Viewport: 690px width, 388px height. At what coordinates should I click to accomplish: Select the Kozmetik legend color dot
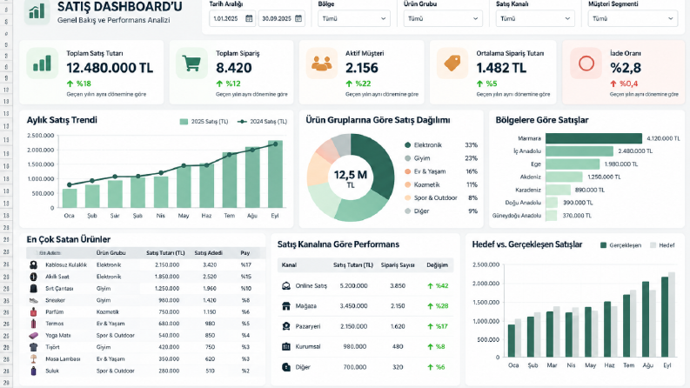[407, 184]
